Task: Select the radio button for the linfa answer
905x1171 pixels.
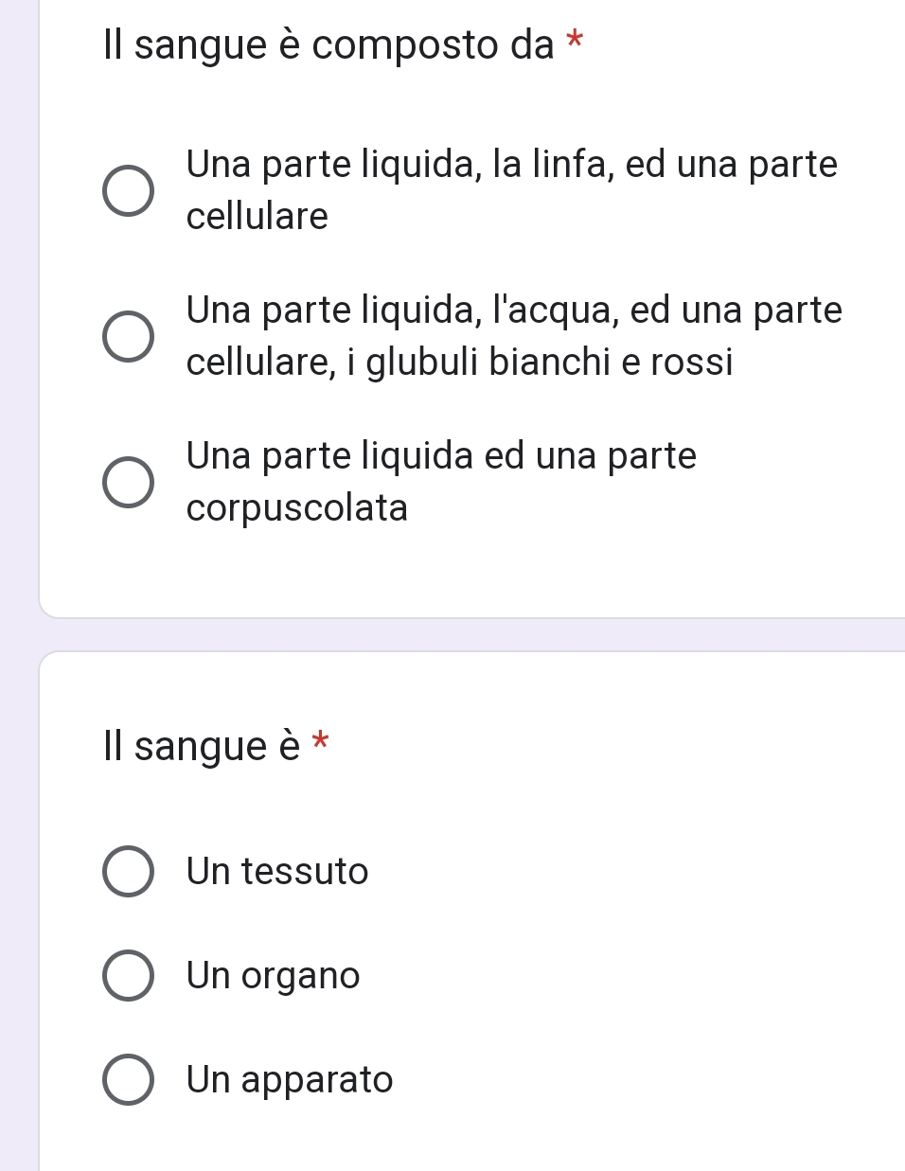Action: (x=128, y=191)
